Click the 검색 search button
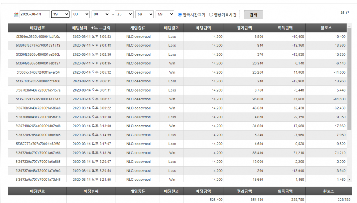This screenshot has height=203, width=357. 253,15
